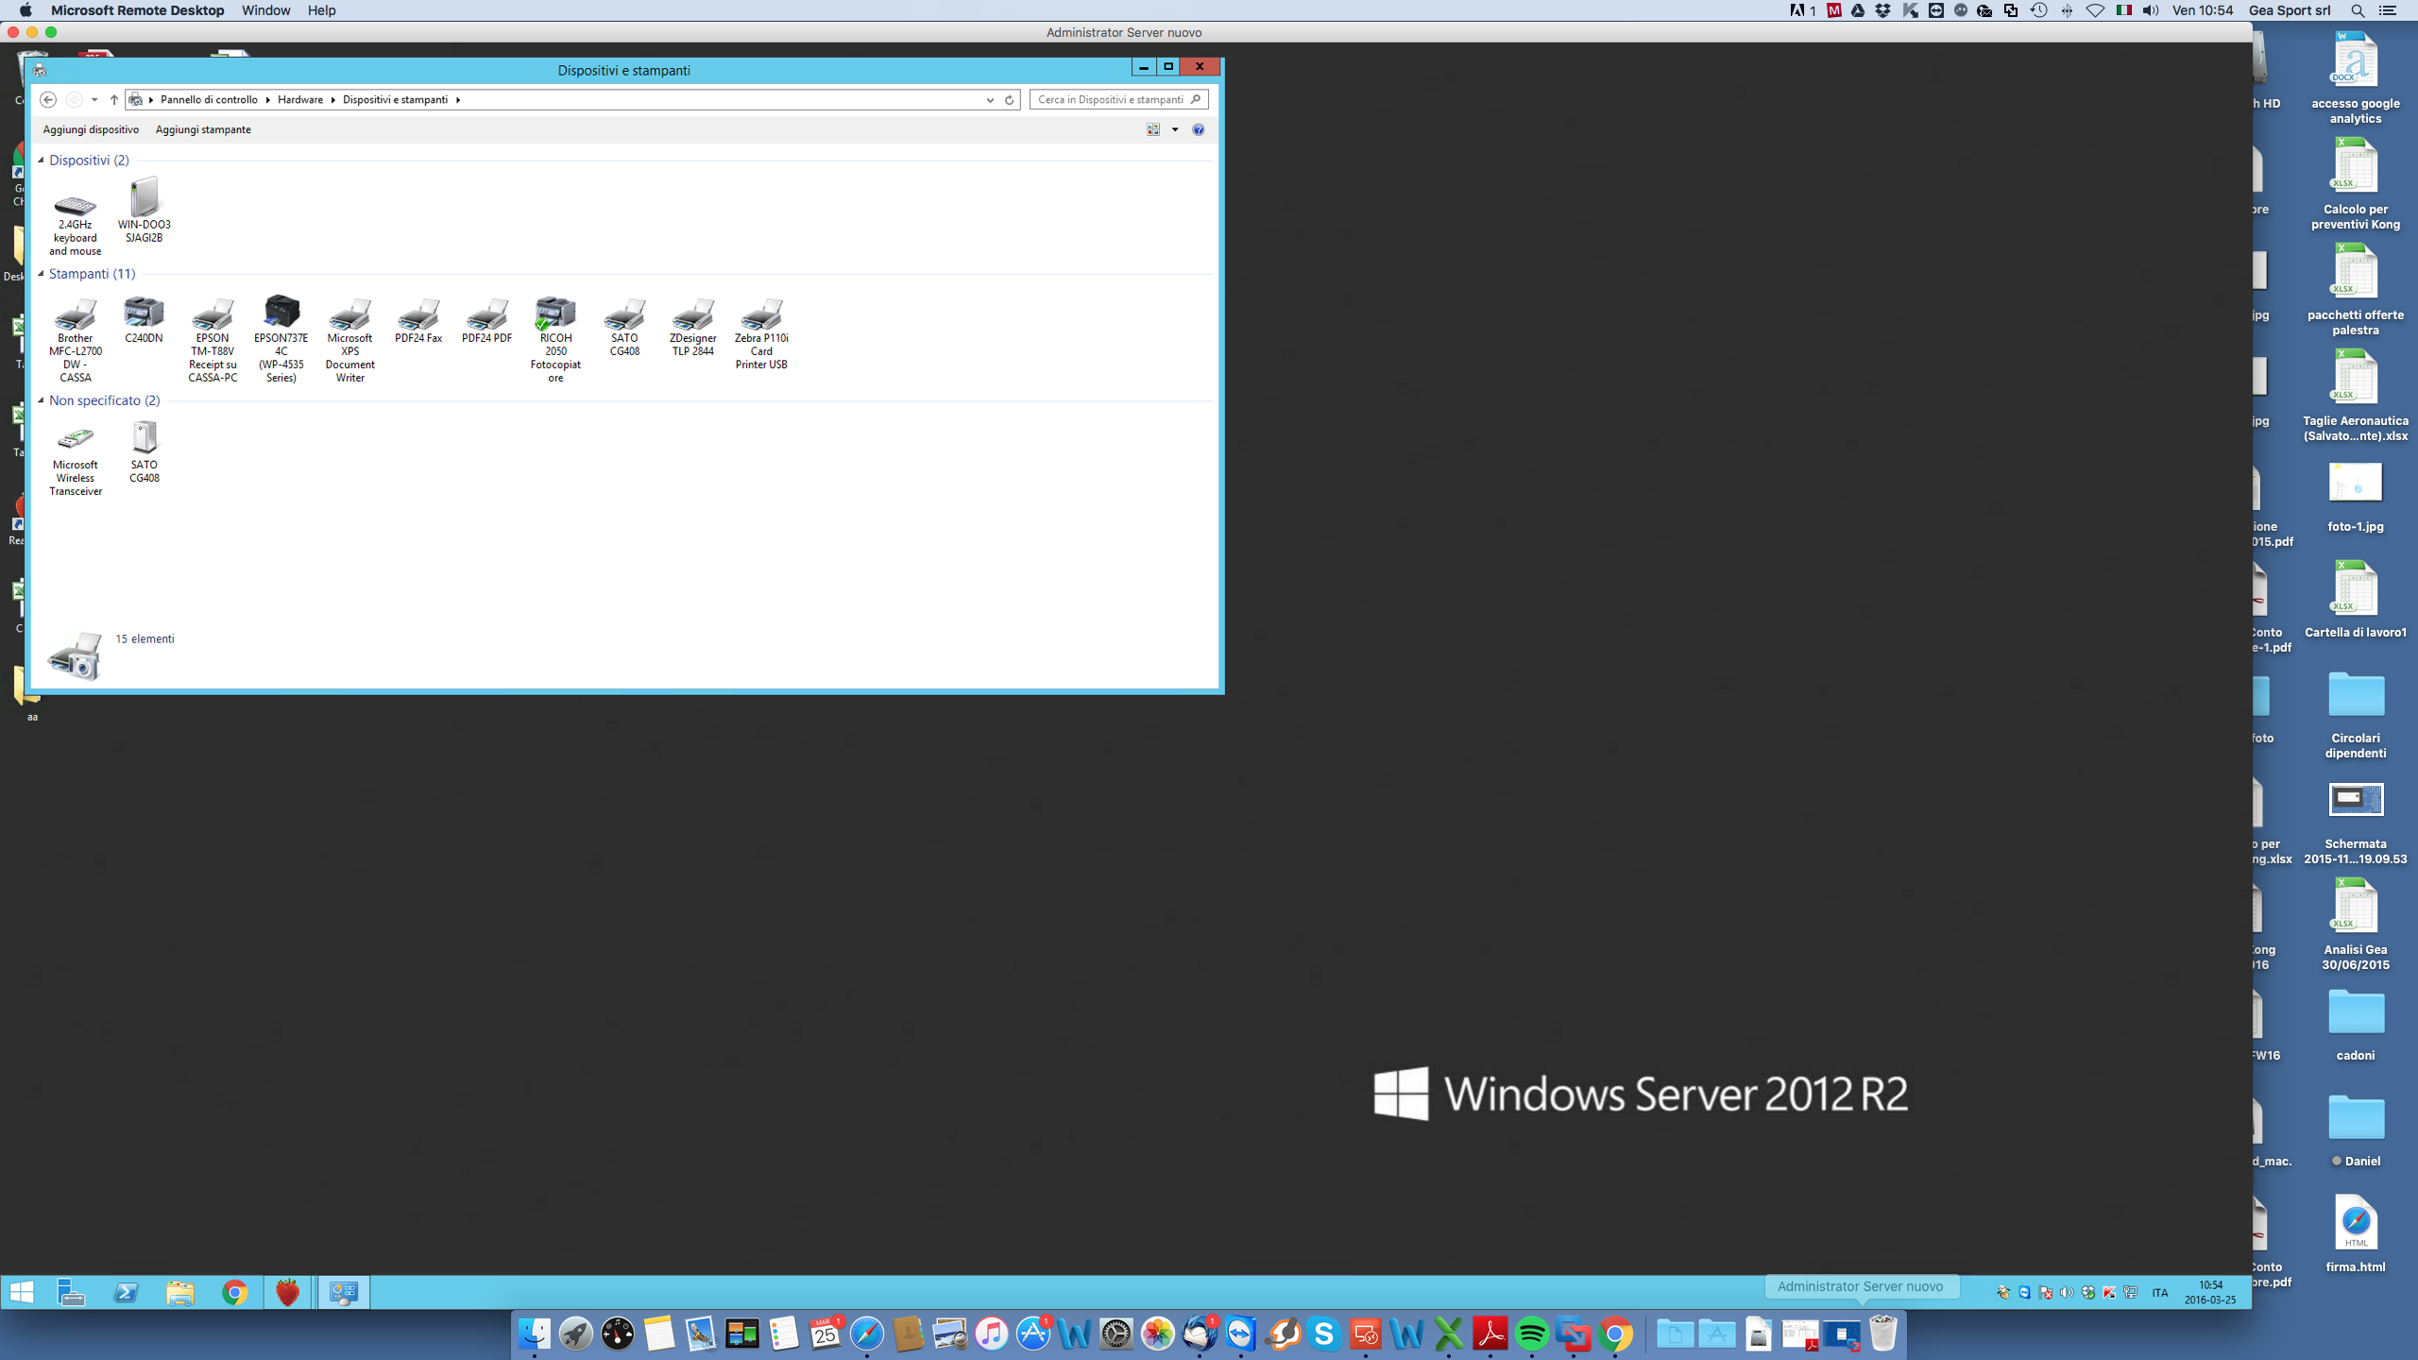Click Aggiungi dispositivo
Viewport: 2418px width, 1360px height.
(91, 129)
